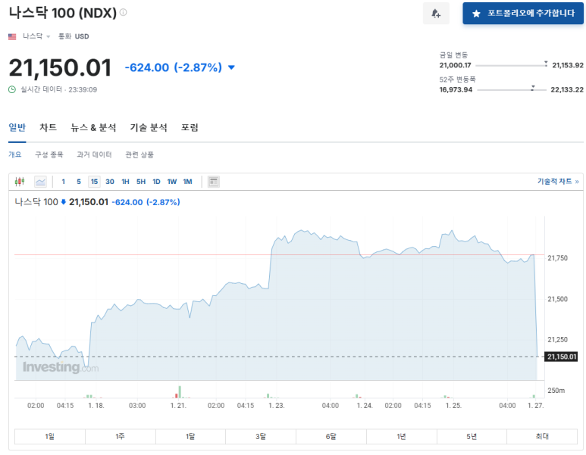Viewport: 586px width, 455px height.
Task: Select the 5년 time range
Action: click(x=472, y=436)
